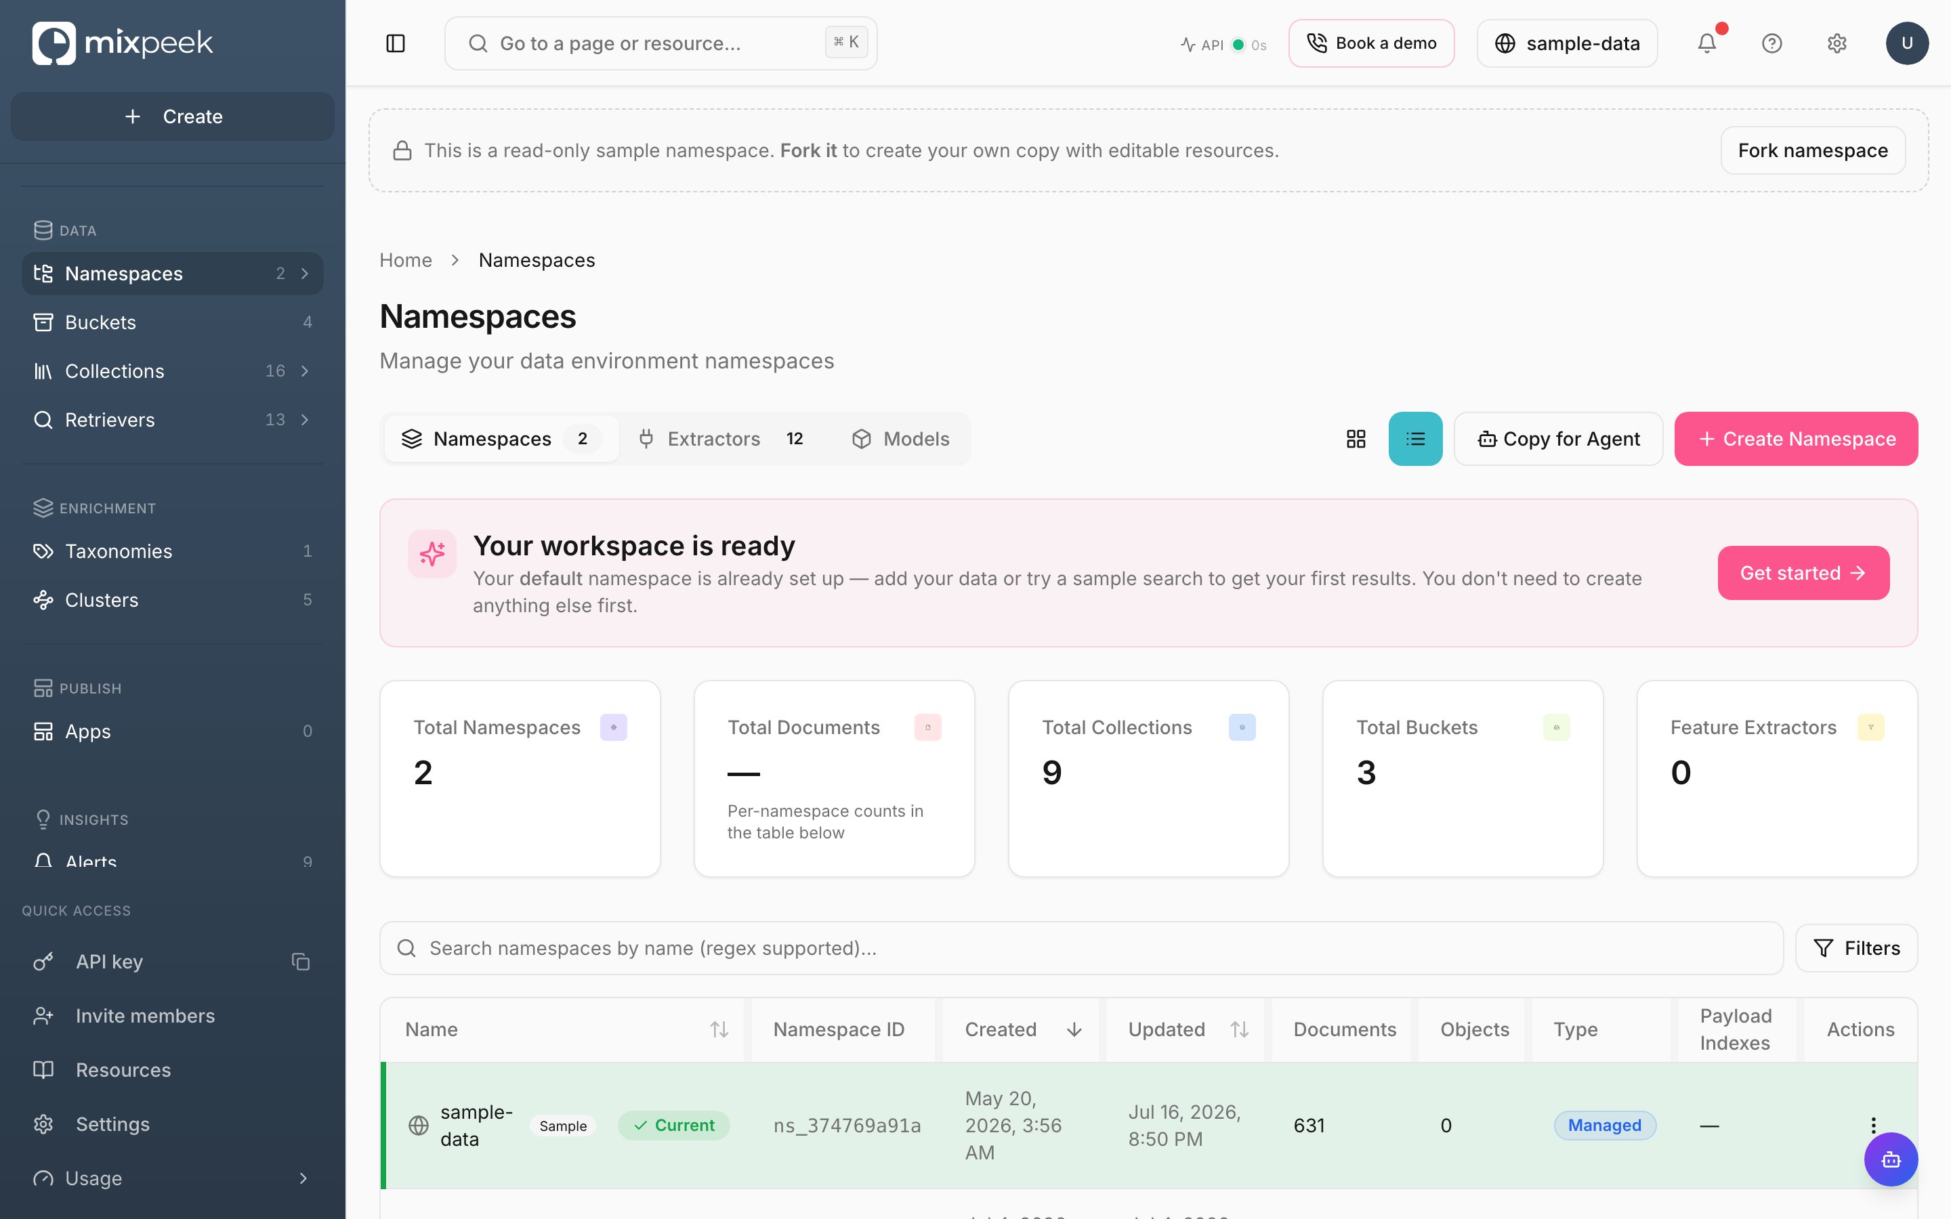This screenshot has width=1951, height=1219.
Task: Click the Managed type badge
Action: pyautogui.click(x=1604, y=1126)
